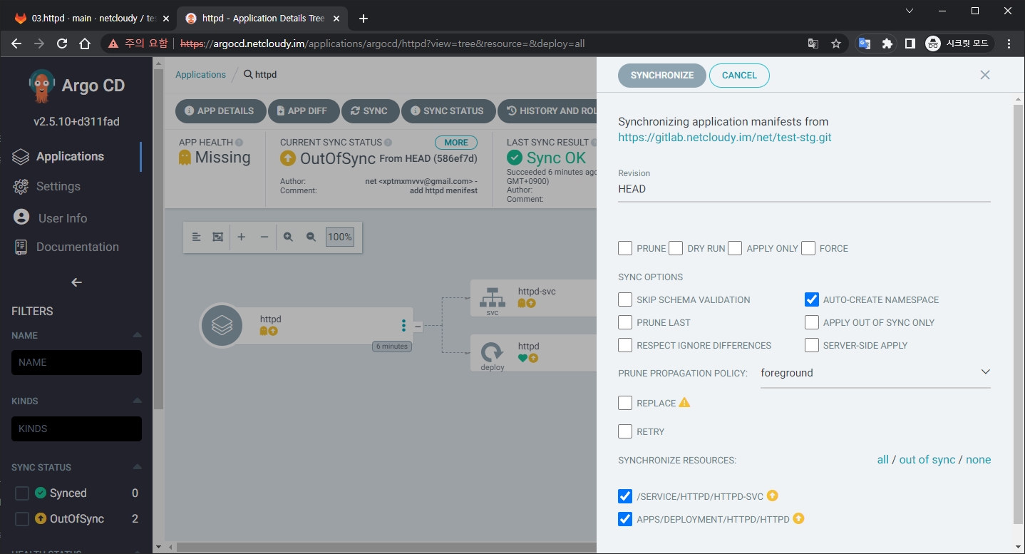Collapse the SYNC STATUS filter section
Viewport: 1025px width, 554px height.
(x=138, y=467)
